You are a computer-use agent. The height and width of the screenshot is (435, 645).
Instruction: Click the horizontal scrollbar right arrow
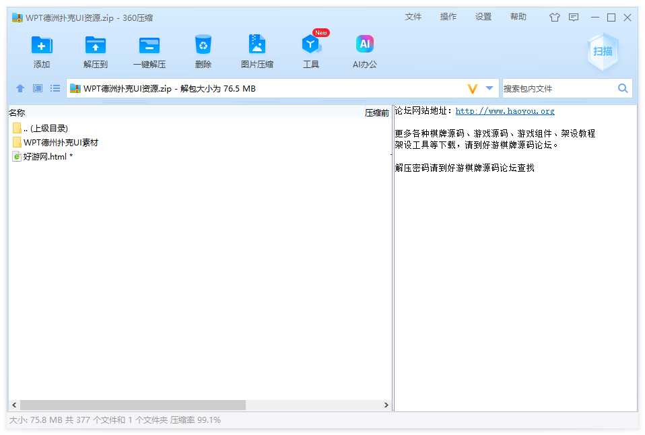[386, 405]
